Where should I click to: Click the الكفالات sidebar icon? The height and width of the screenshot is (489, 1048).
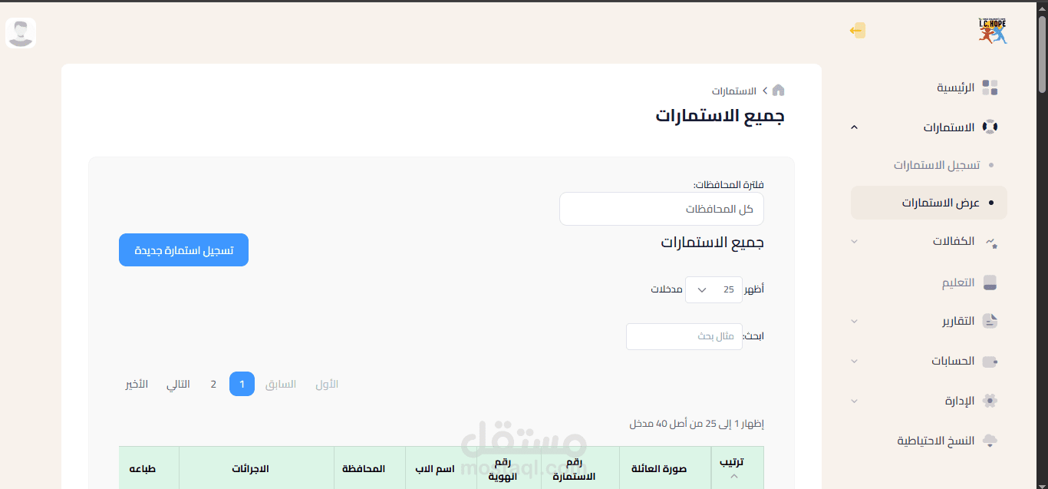tap(990, 242)
